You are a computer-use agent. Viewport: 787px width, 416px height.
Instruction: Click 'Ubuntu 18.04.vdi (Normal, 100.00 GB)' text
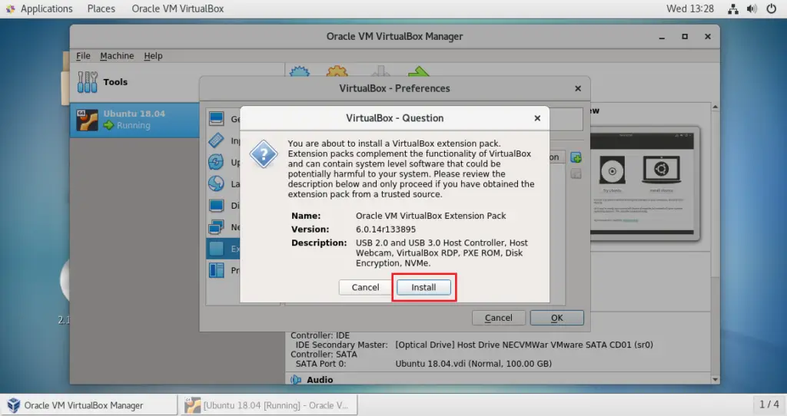(x=473, y=364)
